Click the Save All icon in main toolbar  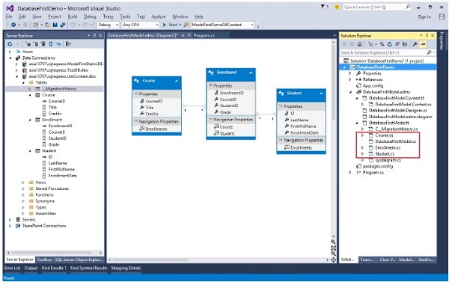[63, 25]
